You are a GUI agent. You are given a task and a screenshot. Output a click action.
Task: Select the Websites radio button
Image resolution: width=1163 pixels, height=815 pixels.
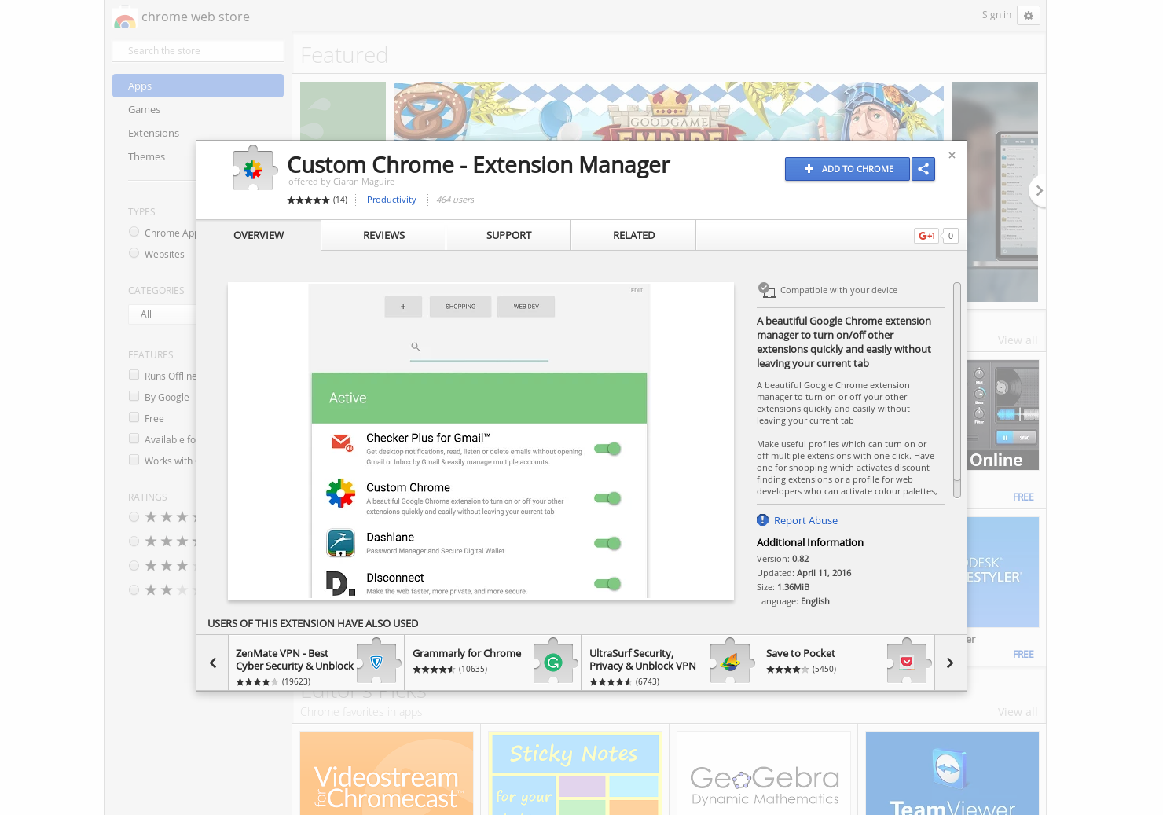[x=134, y=253]
